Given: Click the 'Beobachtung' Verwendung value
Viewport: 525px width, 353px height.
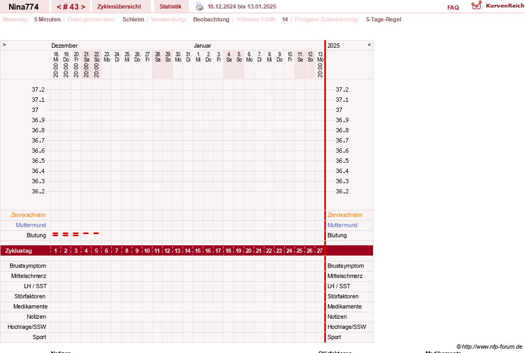Looking at the screenshot, I should click(x=211, y=19).
